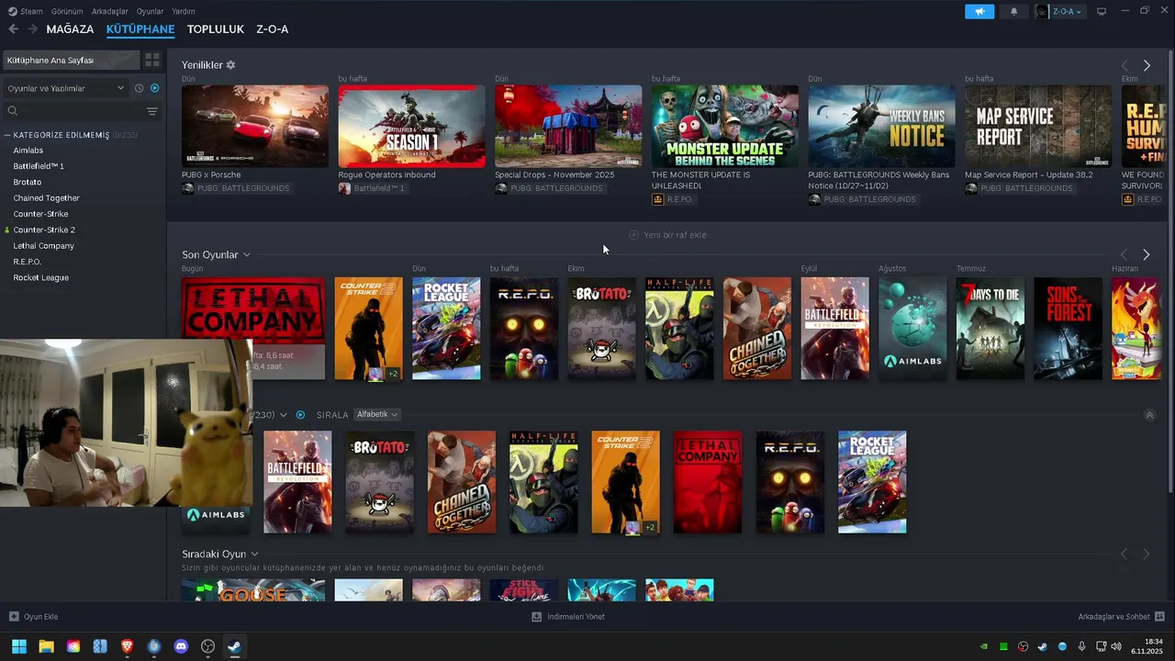Open the notifications bell
Image resolution: width=1175 pixels, height=661 pixels.
point(1013,11)
